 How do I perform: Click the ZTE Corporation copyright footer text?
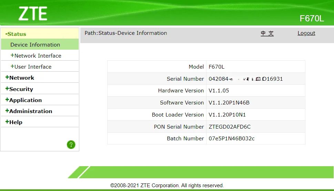pyautogui.click(x=167, y=185)
